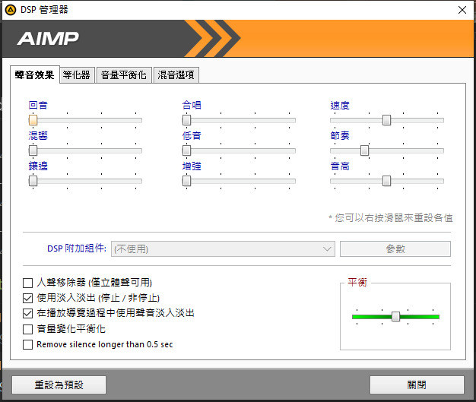Close the DSP 管理器 window
Image resolution: width=476 pixels, height=402 pixels.
click(x=462, y=10)
